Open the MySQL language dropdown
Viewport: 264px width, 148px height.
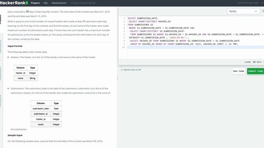click(x=243, y=11)
